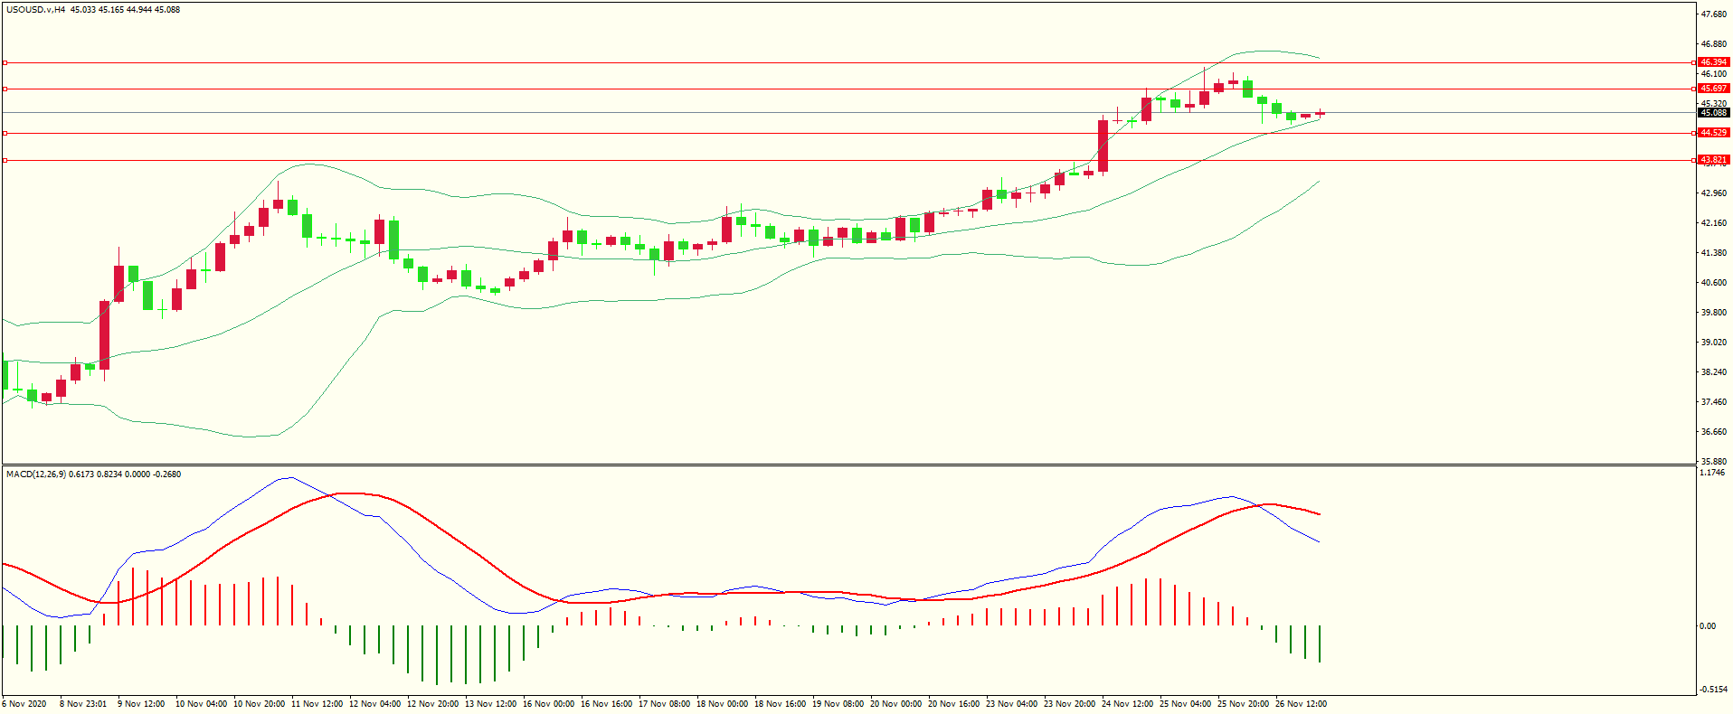Click the 38.240 price axis value

coord(1713,372)
